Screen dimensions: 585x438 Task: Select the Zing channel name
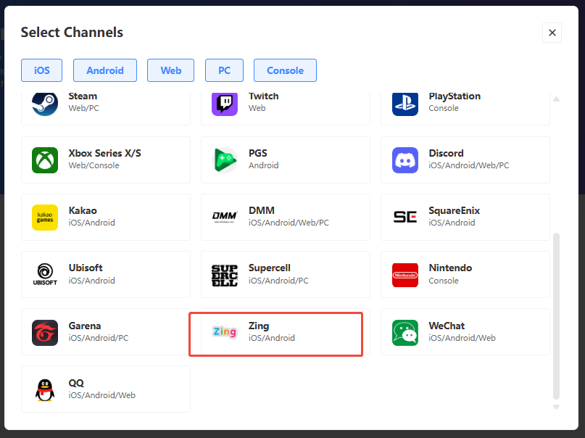[259, 326]
